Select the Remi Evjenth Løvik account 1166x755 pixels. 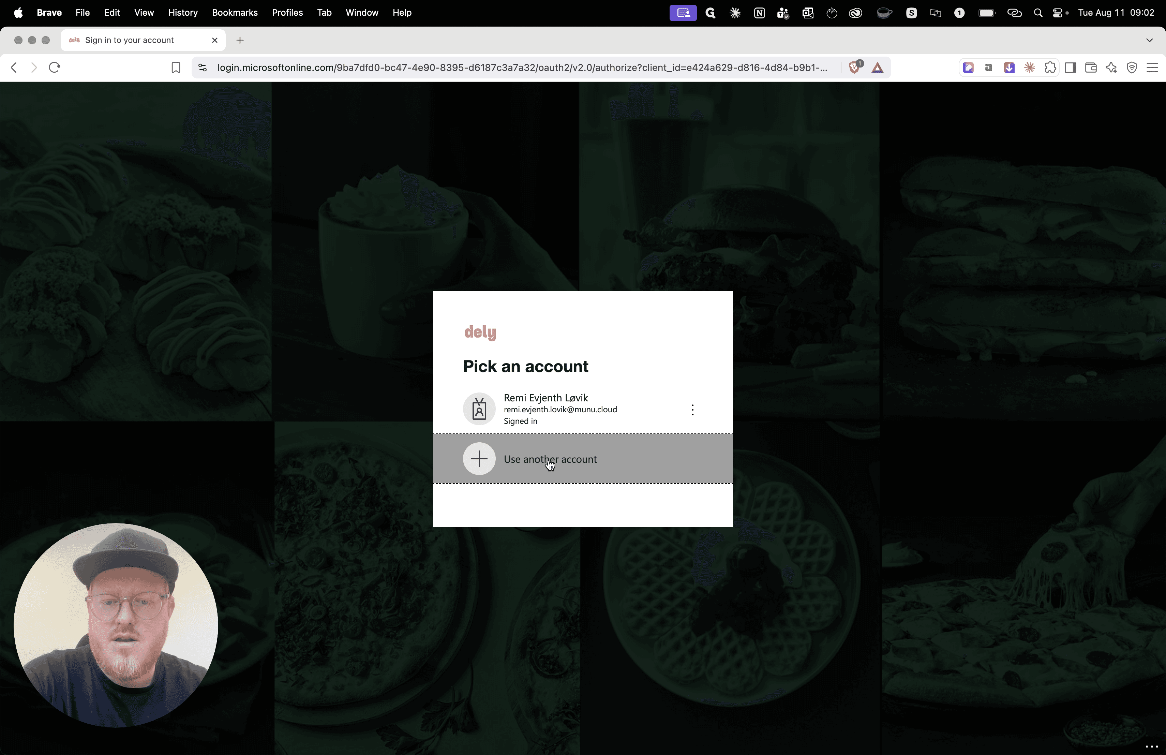583,409
